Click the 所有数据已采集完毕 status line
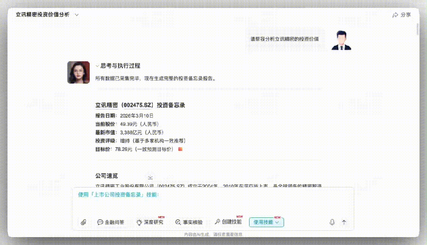Screen dimensions: 427x245 tap(156, 79)
